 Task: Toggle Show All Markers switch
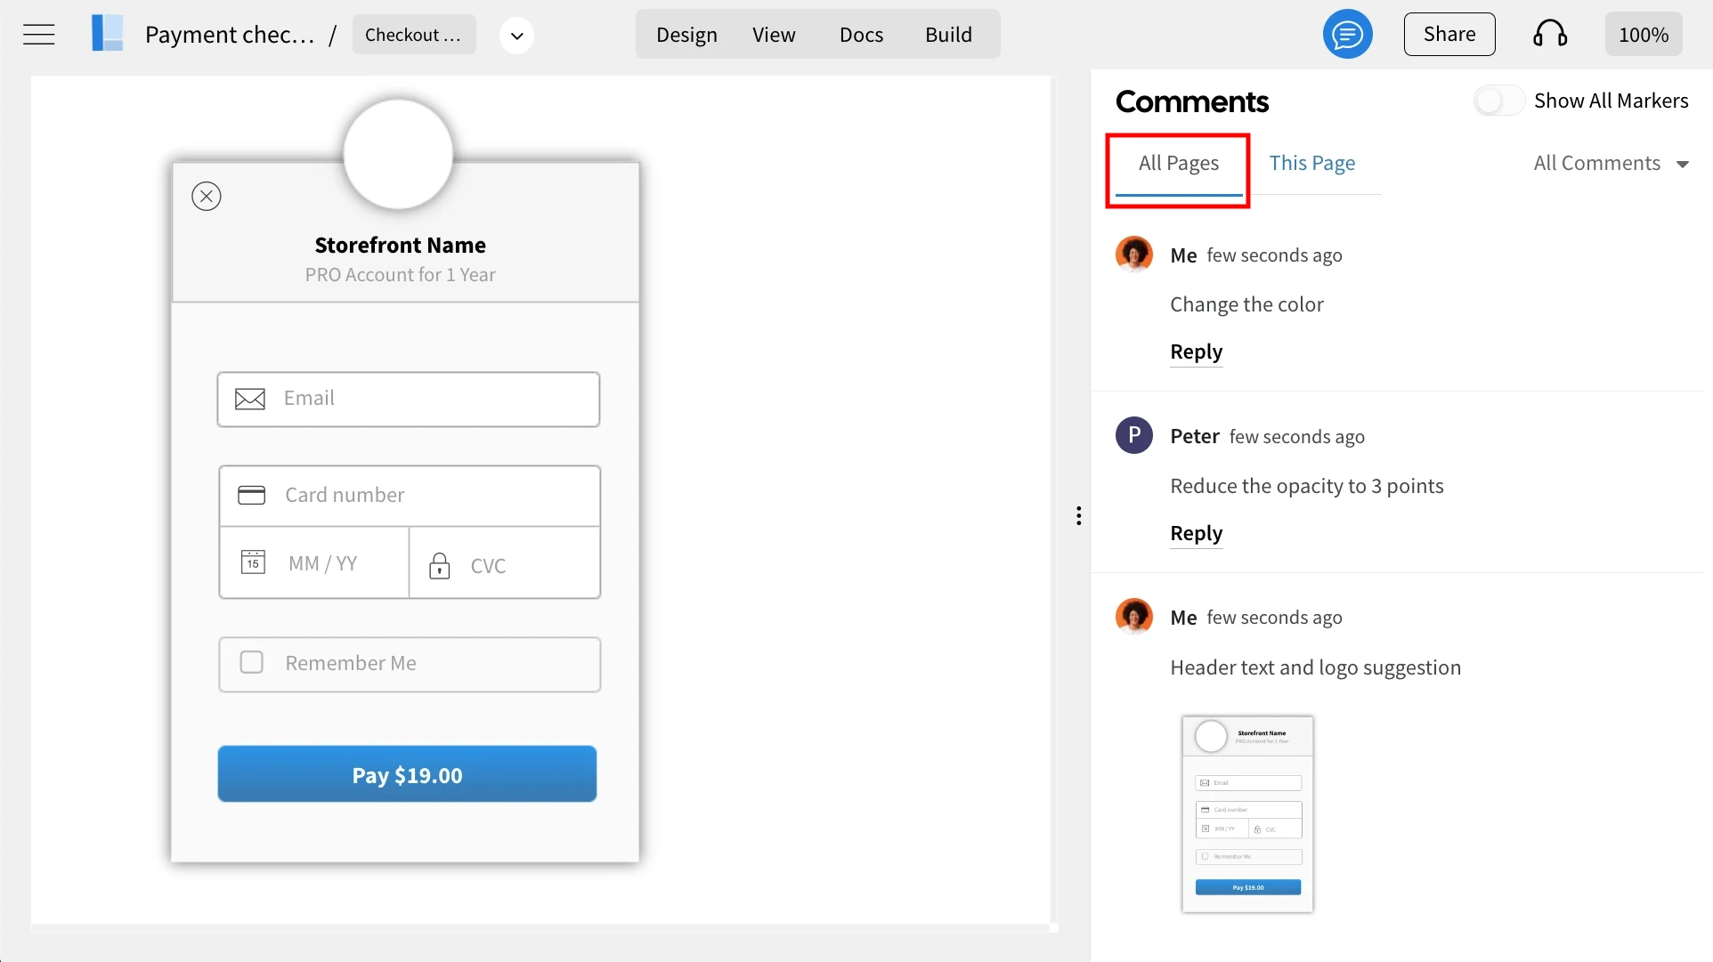coord(1498,101)
